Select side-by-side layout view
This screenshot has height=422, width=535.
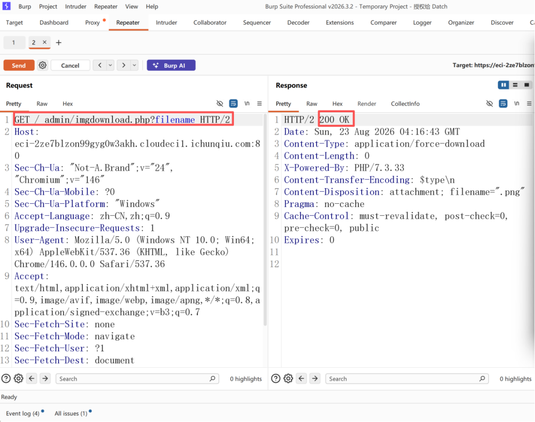point(503,85)
